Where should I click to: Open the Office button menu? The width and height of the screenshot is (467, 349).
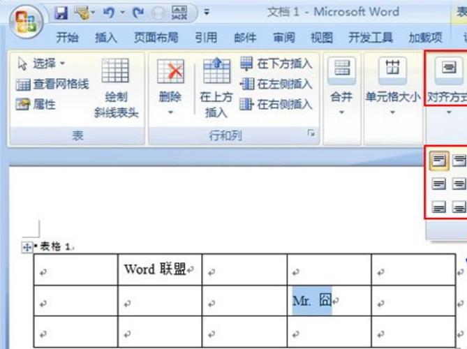coord(27,22)
